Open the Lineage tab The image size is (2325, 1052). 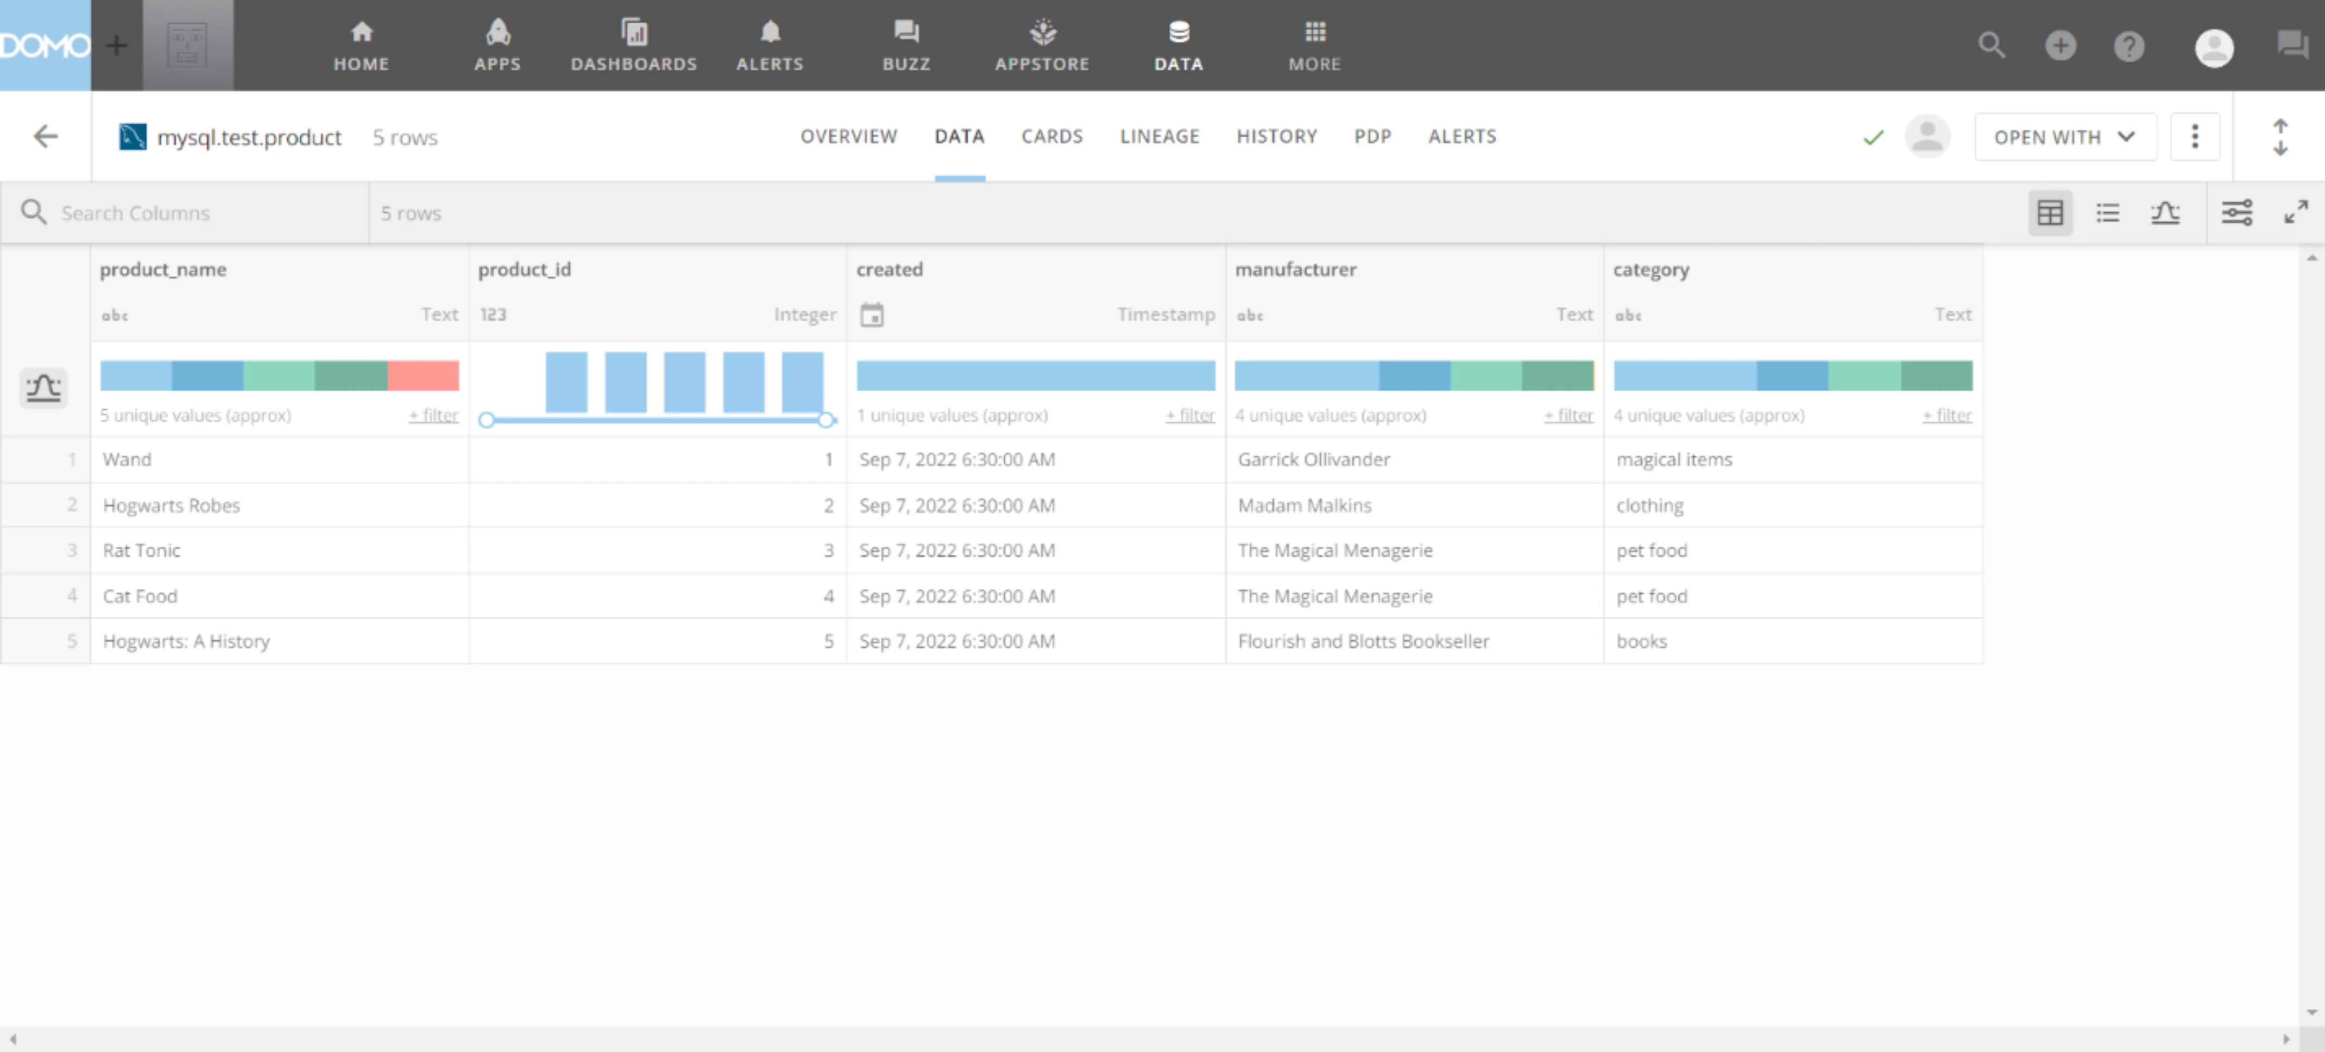click(1160, 136)
